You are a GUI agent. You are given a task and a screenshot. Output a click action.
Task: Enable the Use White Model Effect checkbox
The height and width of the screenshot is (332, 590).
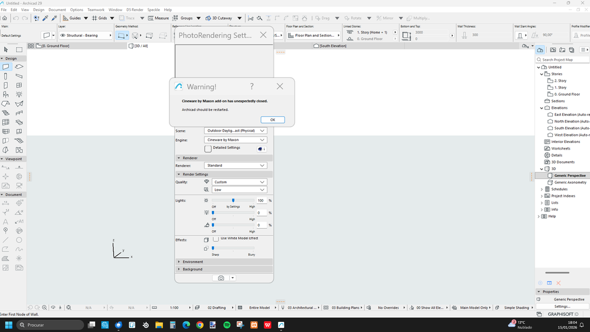click(216, 239)
